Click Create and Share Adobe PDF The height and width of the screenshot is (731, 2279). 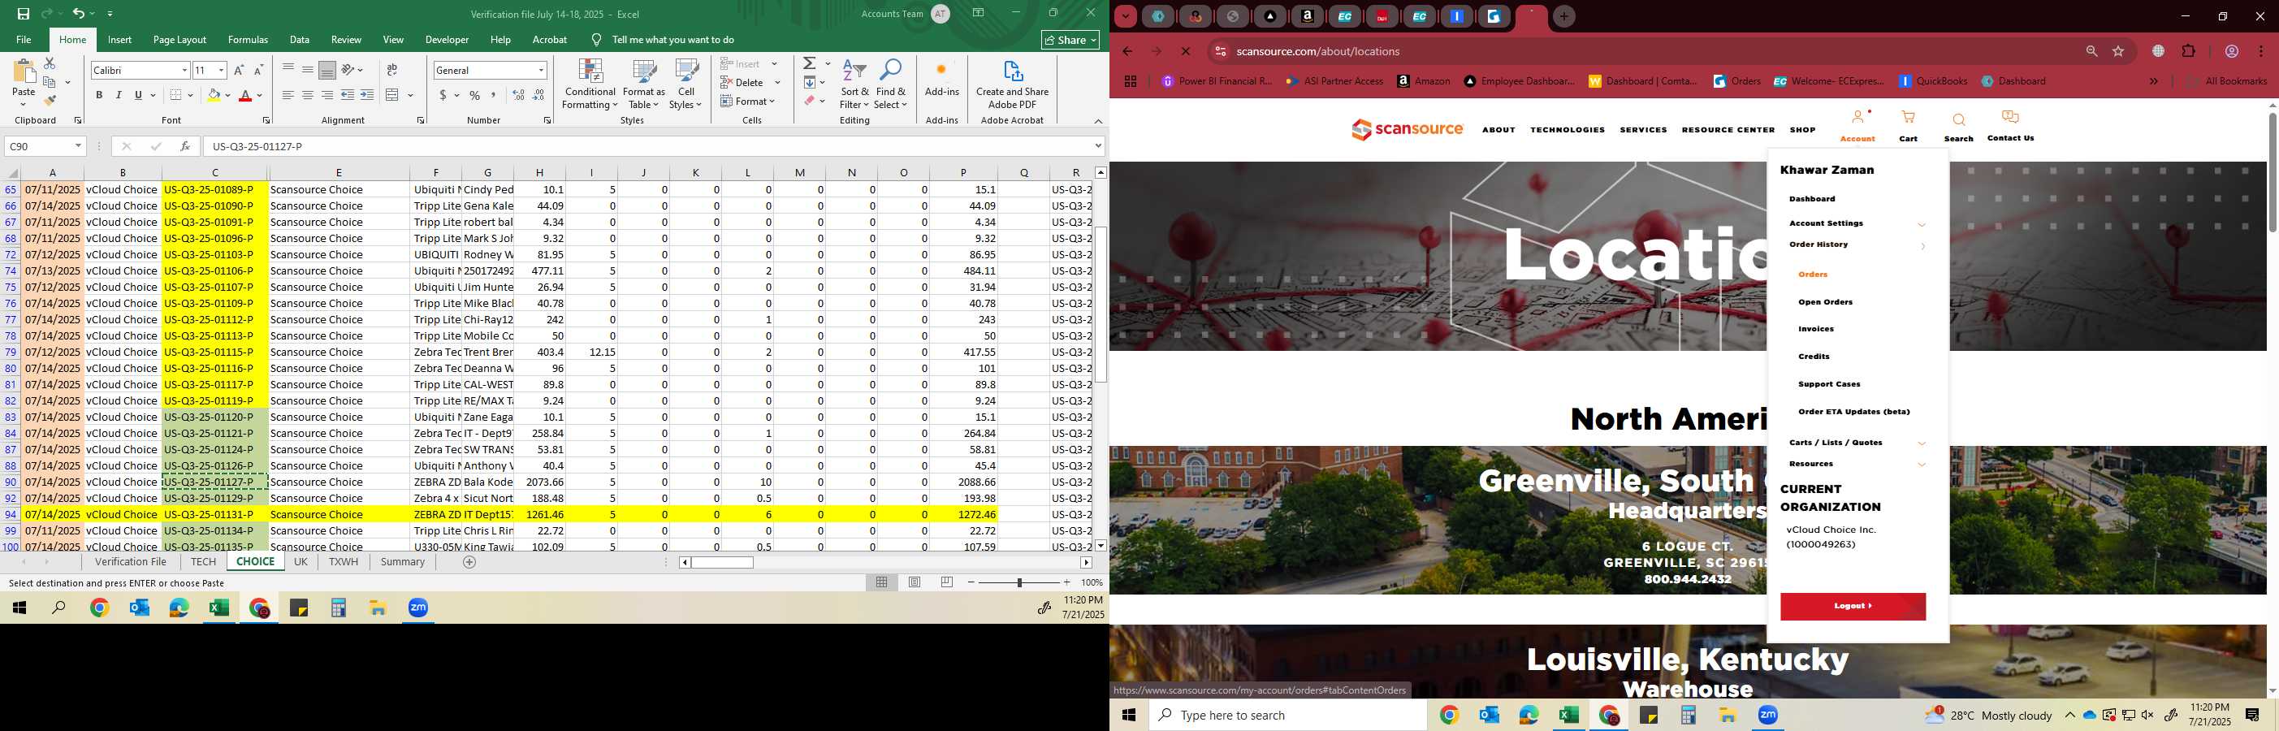point(1012,84)
